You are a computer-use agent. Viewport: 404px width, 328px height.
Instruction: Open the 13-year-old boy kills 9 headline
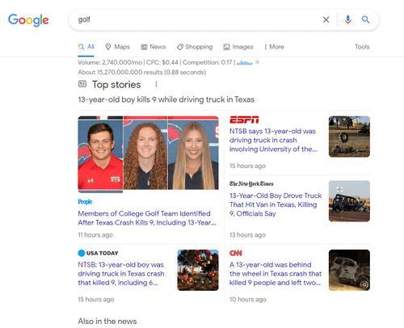tap(166, 99)
